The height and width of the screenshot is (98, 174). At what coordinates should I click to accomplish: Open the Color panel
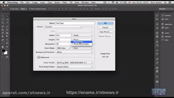(x=165, y=19)
